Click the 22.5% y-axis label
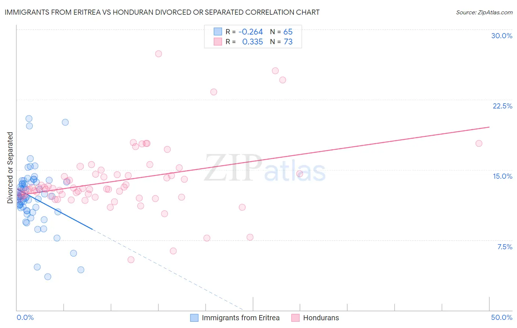The width and height of the screenshot is (517, 328). click(x=502, y=106)
